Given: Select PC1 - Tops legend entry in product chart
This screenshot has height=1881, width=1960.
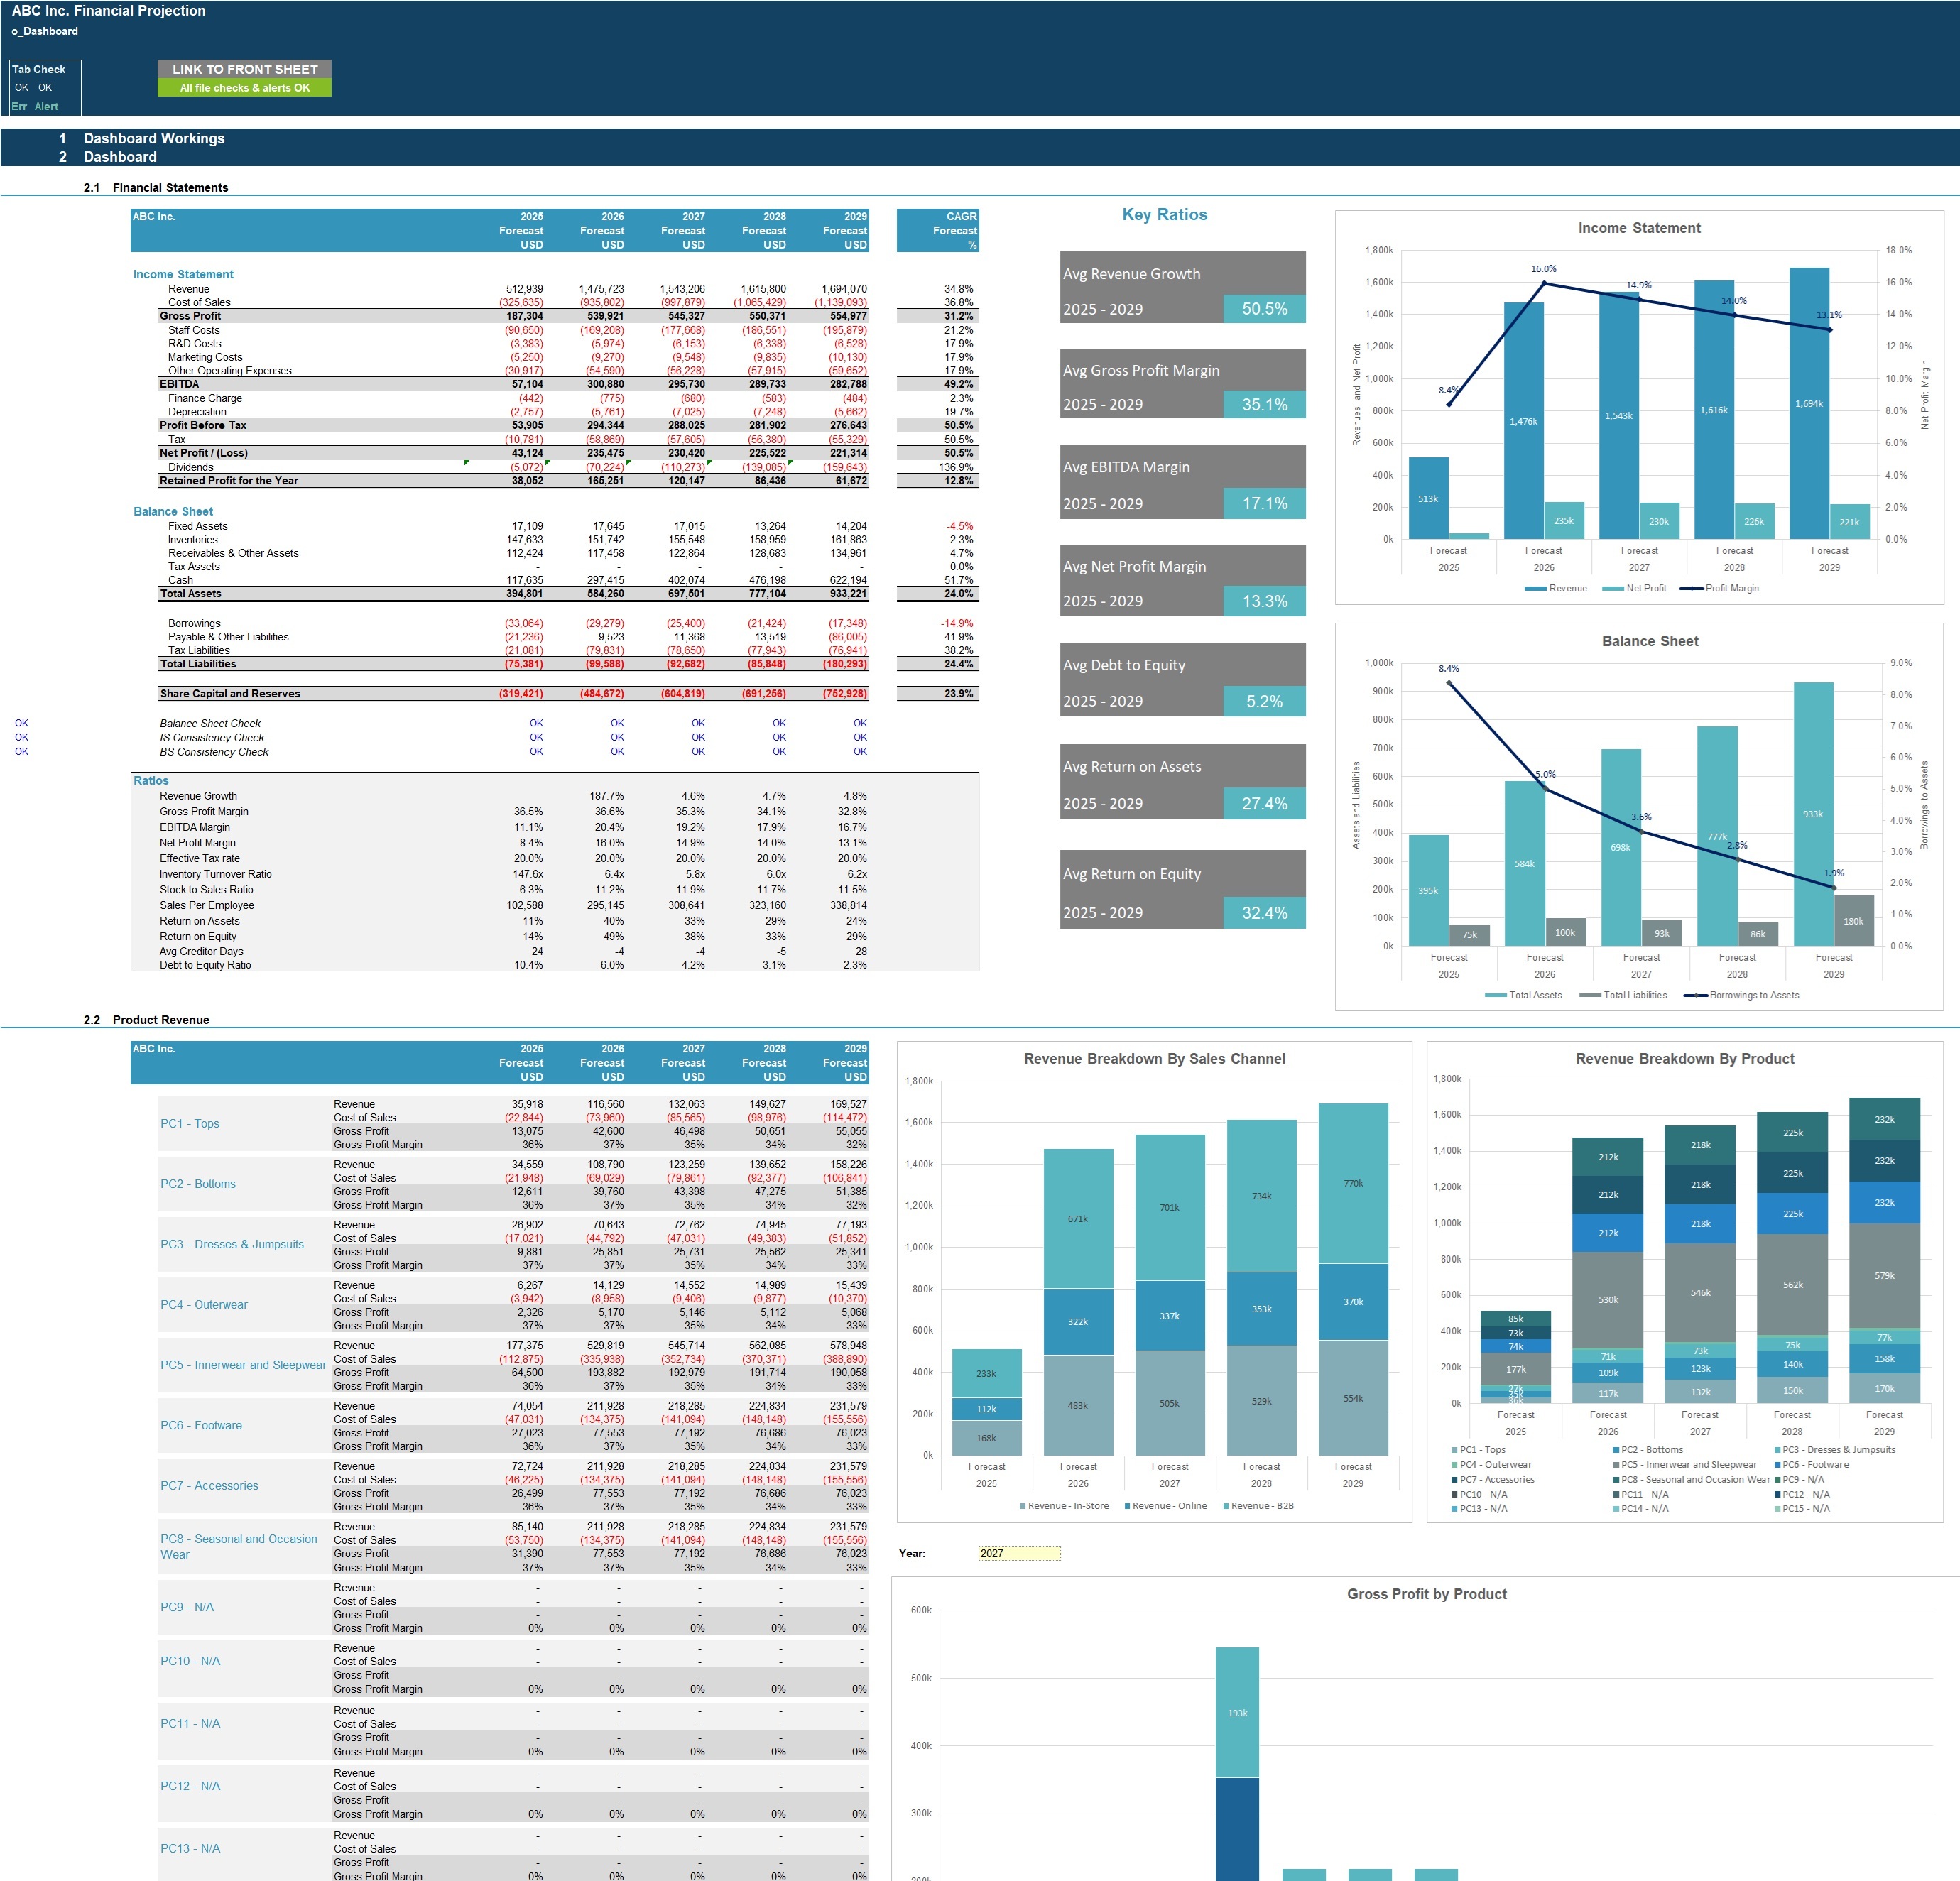Looking at the screenshot, I should 1478,1450.
